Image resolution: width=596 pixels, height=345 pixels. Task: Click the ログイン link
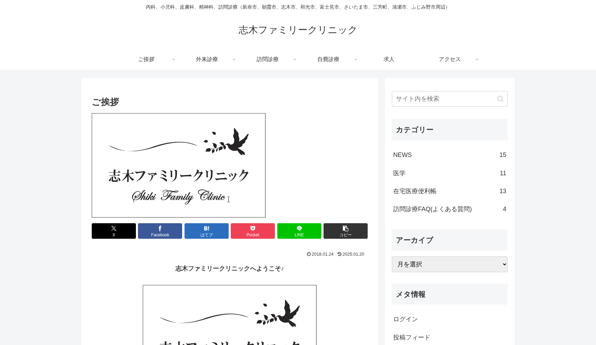[405, 319]
